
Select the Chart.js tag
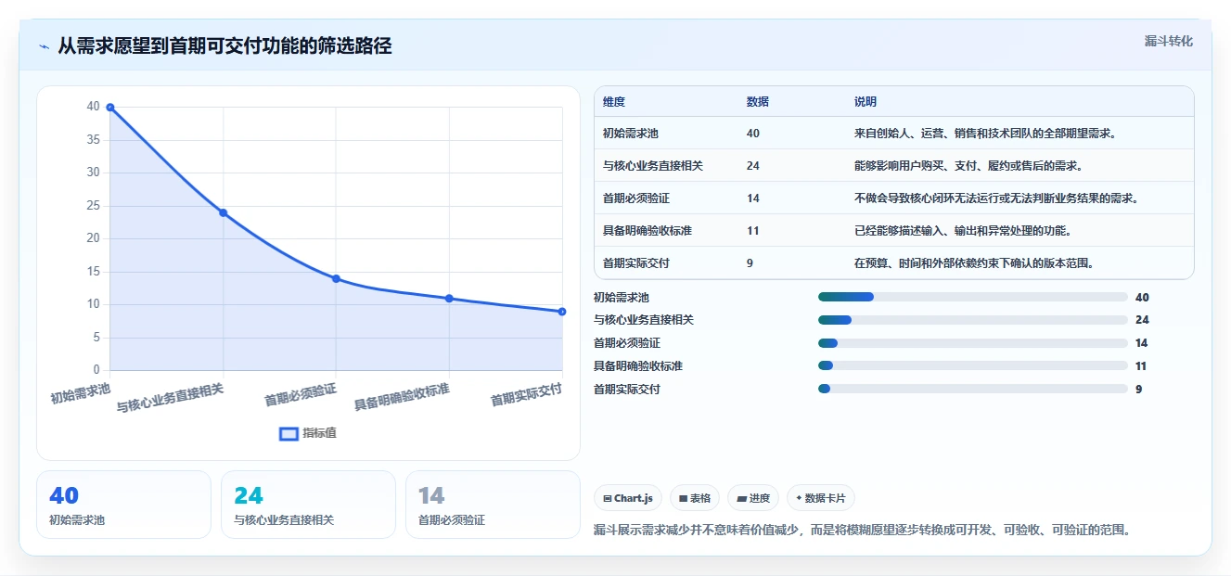(628, 498)
